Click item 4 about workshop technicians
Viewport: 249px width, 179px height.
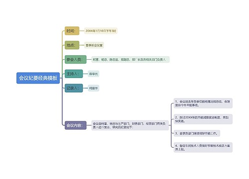pyautogui.click(x=203, y=147)
